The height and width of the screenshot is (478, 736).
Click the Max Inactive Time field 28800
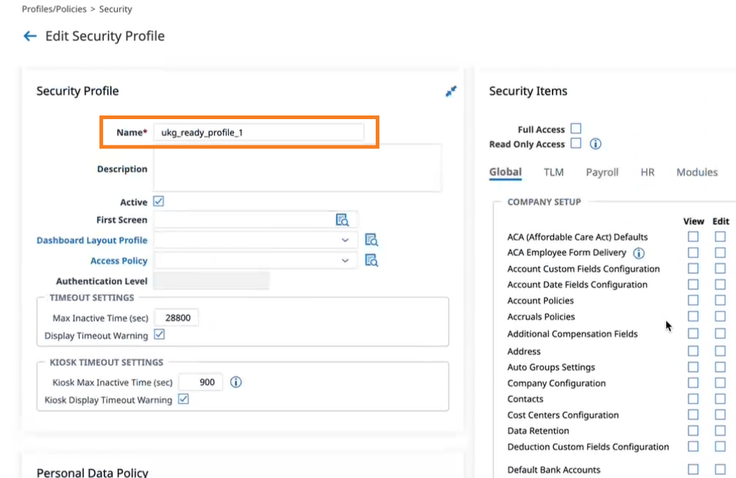pyautogui.click(x=176, y=318)
